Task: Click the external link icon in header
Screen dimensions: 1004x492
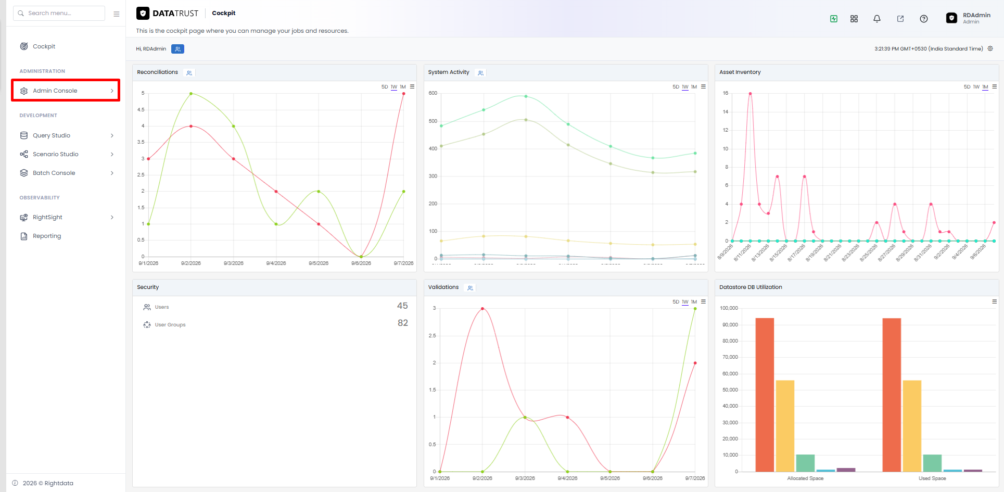Action: click(900, 19)
